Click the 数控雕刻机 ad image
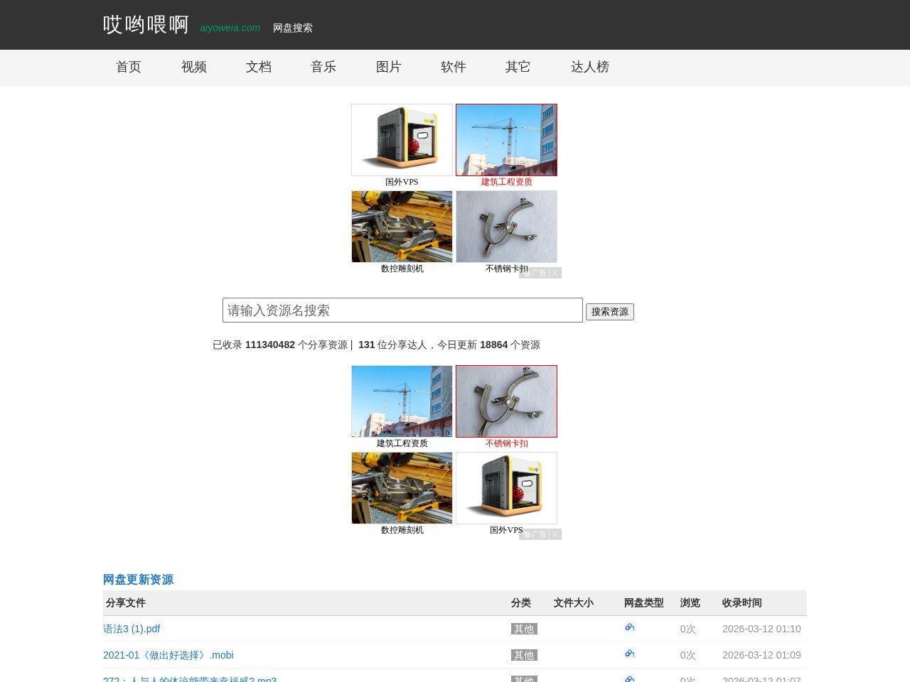 click(x=402, y=226)
